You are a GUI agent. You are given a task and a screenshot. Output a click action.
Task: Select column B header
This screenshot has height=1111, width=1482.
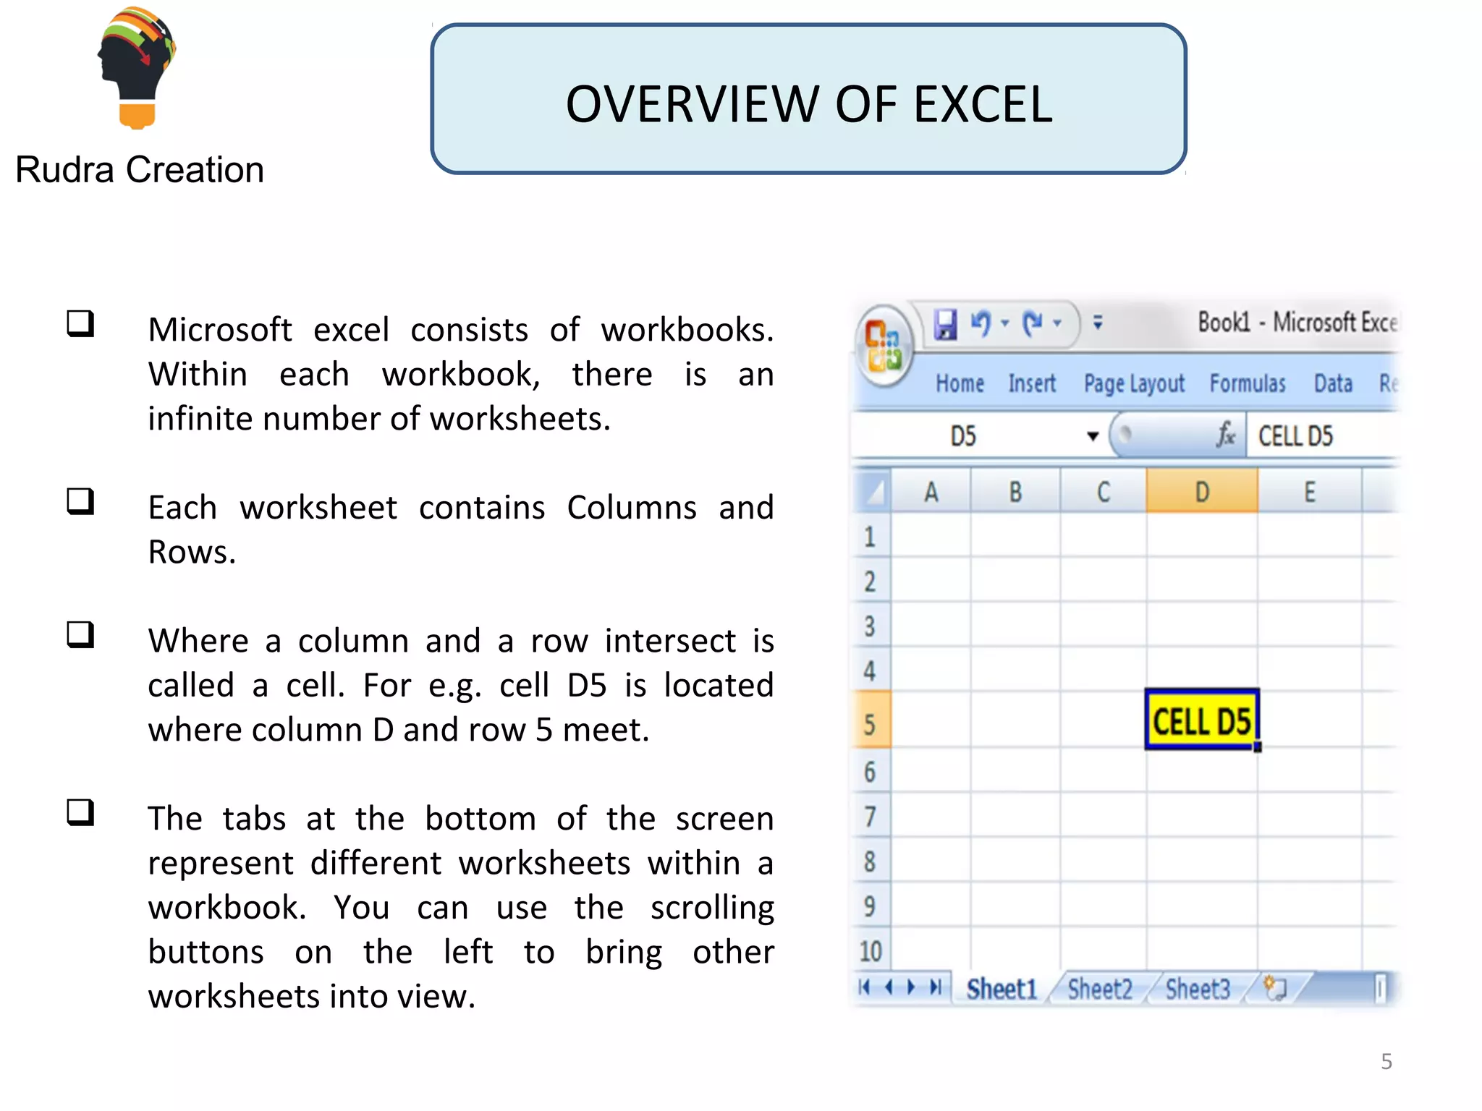click(x=1015, y=492)
